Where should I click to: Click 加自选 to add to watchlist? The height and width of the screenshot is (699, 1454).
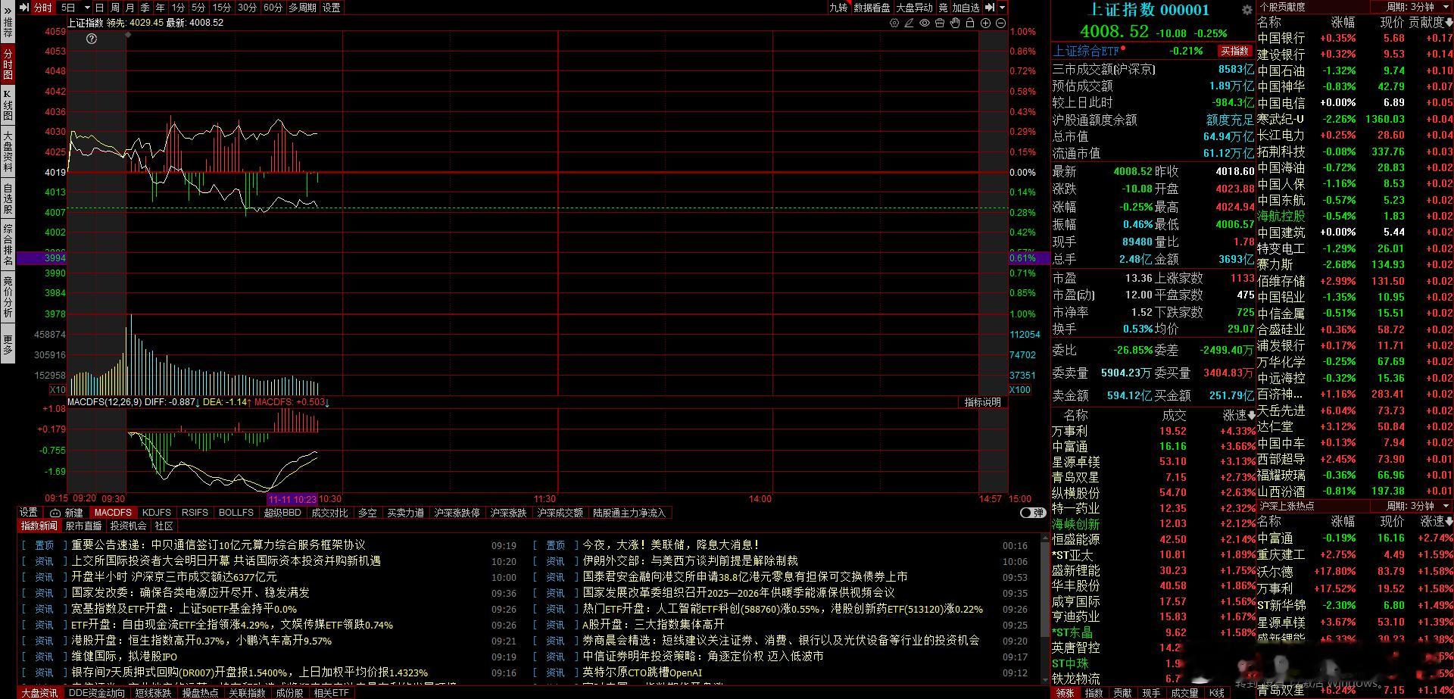tap(966, 8)
